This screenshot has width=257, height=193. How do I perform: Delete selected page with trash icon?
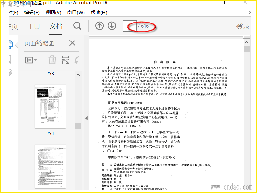click(52, 60)
